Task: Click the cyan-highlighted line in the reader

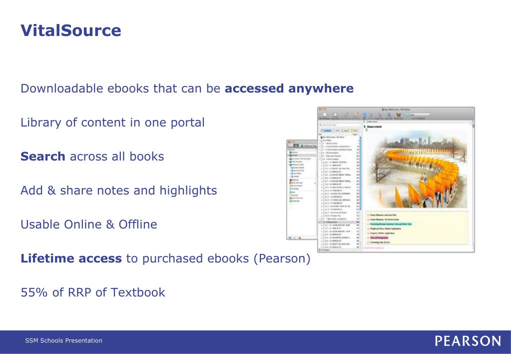Action: 391,224
